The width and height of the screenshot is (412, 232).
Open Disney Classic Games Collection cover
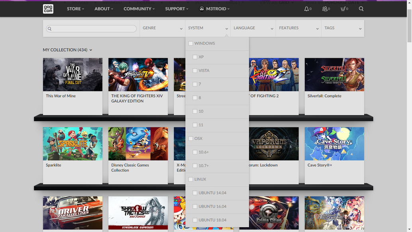(138, 144)
